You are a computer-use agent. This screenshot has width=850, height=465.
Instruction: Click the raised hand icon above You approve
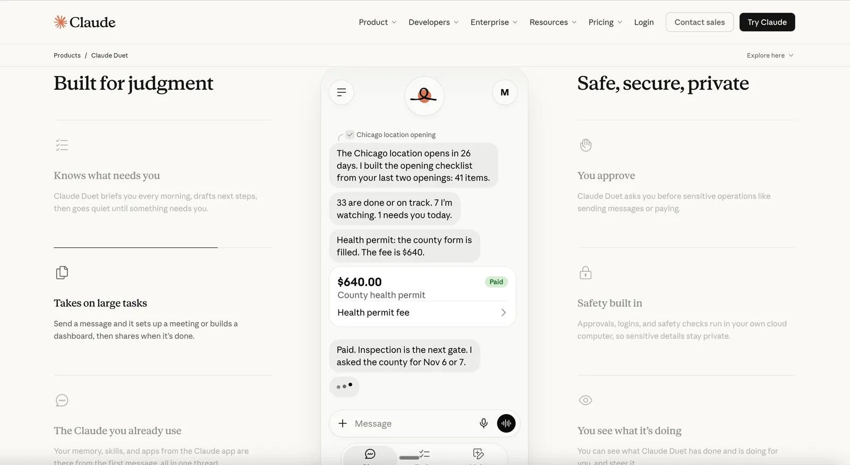tap(585, 145)
